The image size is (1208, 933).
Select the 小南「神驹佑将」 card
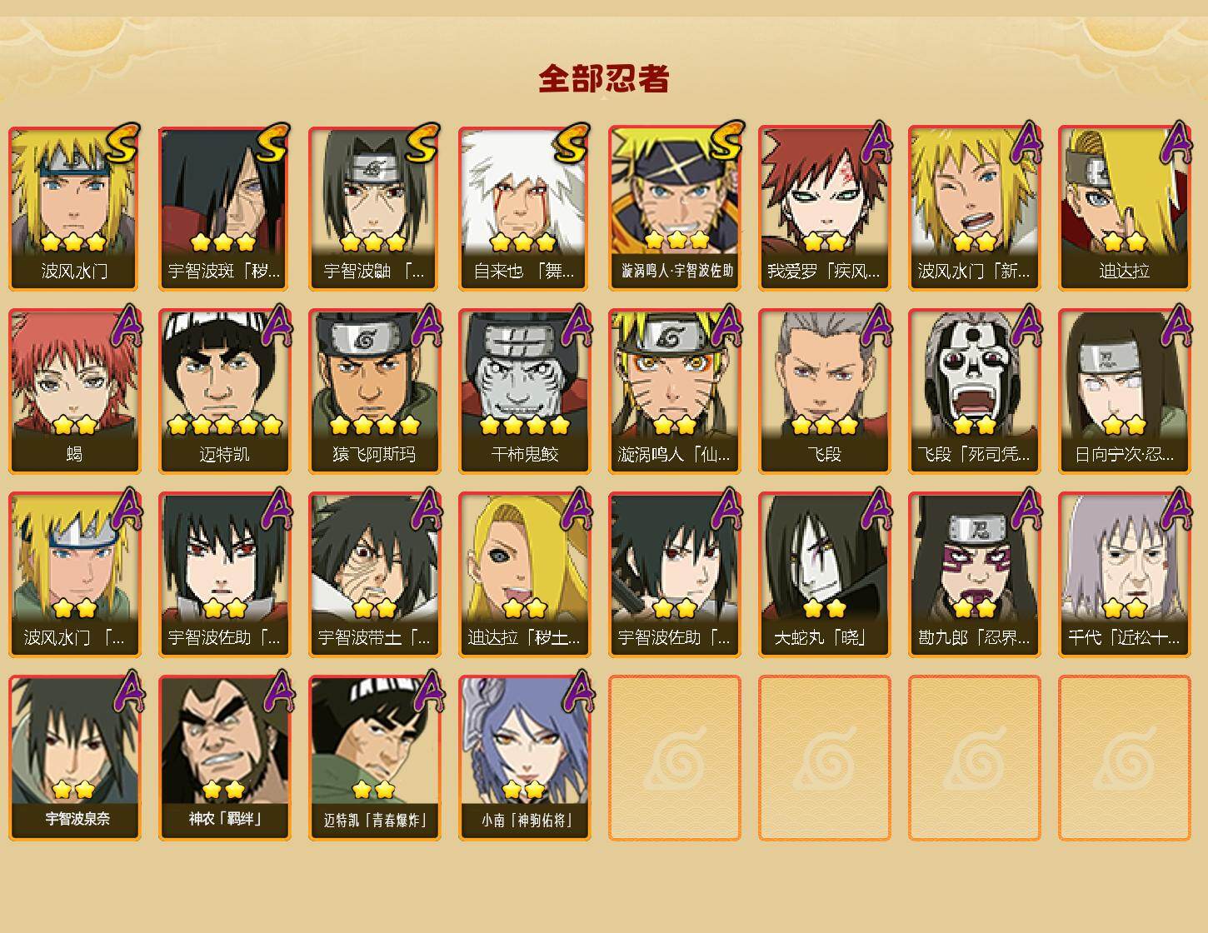coord(525,758)
